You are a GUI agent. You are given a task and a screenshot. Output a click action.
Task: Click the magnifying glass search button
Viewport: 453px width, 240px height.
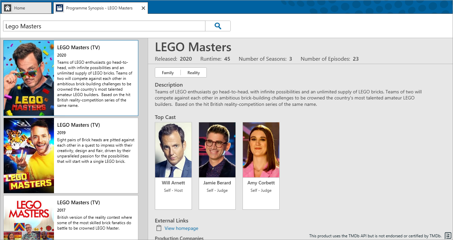coord(218,26)
